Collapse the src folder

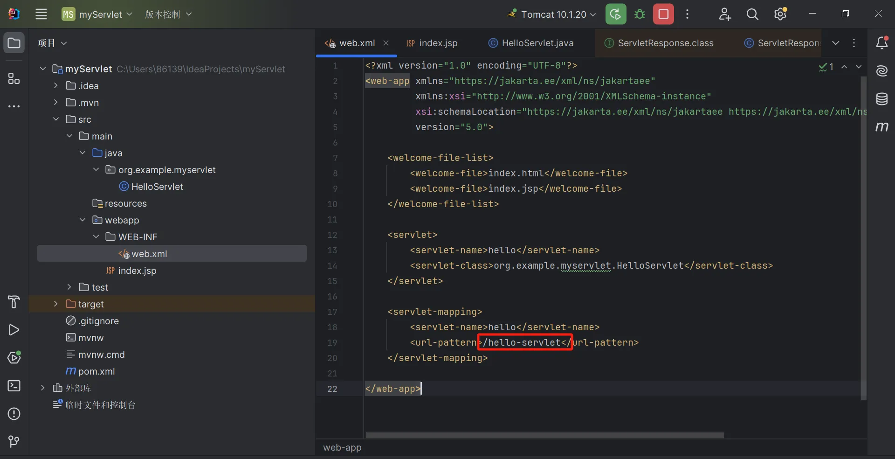(x=55, y=119)
